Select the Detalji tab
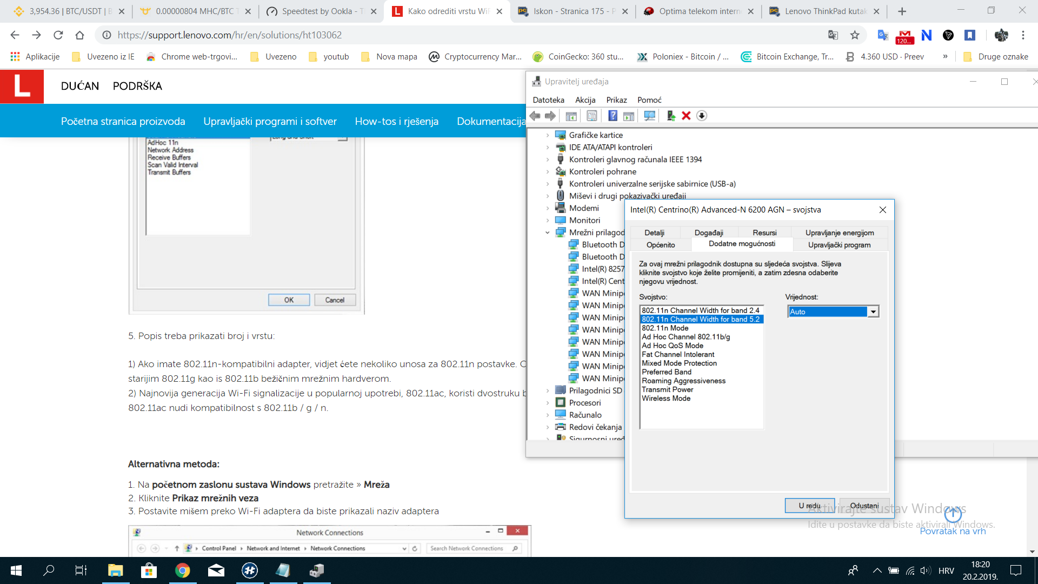Image resolution: width=1038 pixels, height=584 pixels. [x=654, y=233]
